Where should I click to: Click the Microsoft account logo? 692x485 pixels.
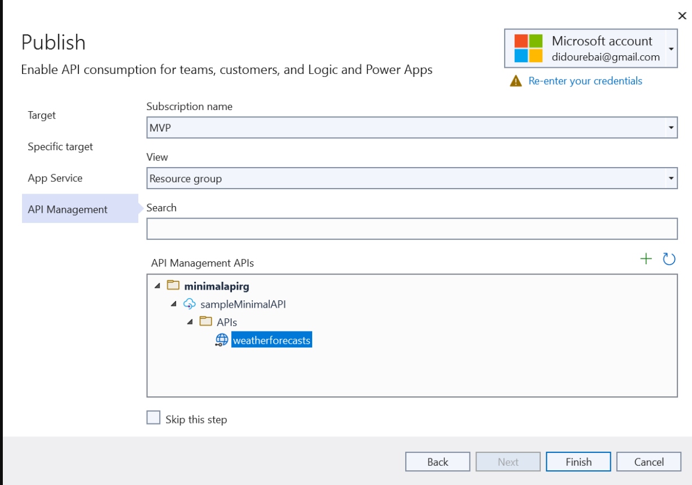click(x=528, y=49)
